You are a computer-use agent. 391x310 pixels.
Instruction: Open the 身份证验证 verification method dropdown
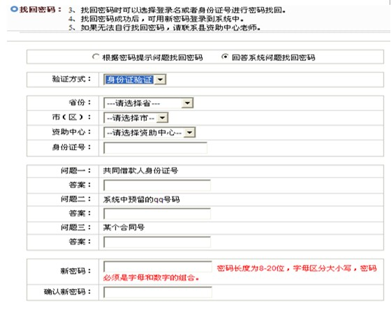(x=135, y=80)
